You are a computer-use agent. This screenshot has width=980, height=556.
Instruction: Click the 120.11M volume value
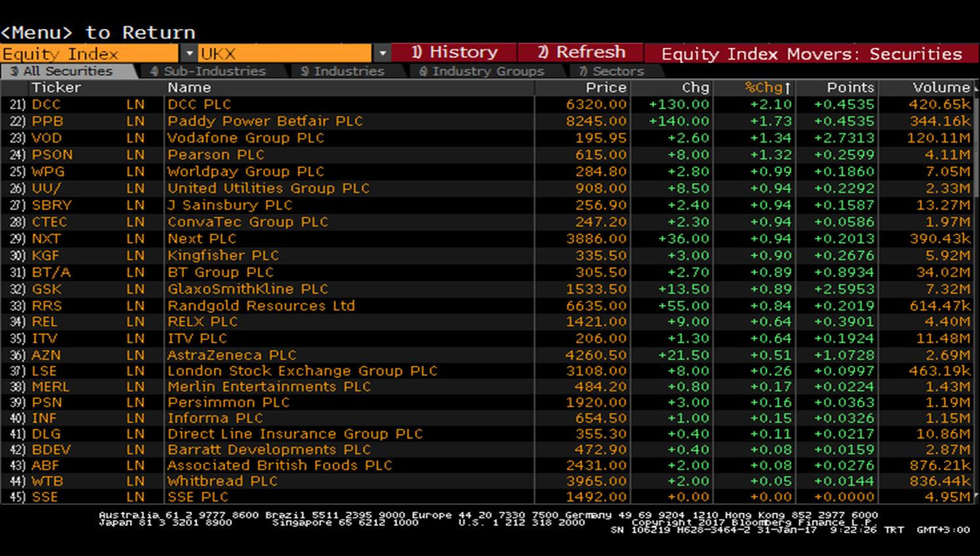pyautogui.click(x=939, y=138)
